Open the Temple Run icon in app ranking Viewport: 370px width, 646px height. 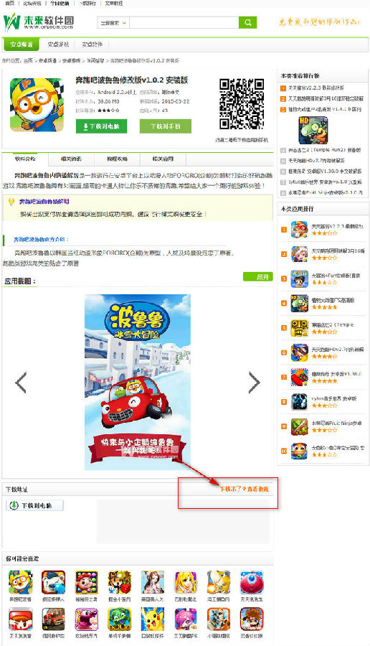pos(299,328)
